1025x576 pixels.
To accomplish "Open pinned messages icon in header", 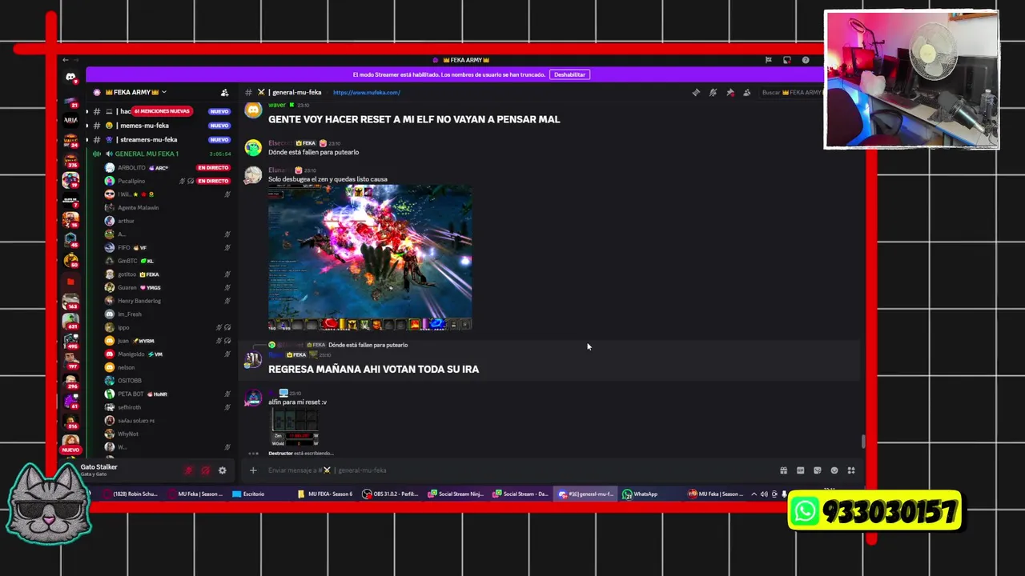I will (730, 92).
